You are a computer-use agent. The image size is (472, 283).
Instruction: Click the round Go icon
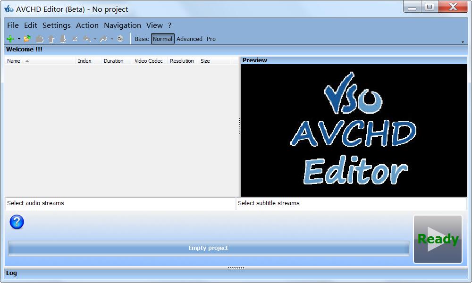click(x=120, y=39)
